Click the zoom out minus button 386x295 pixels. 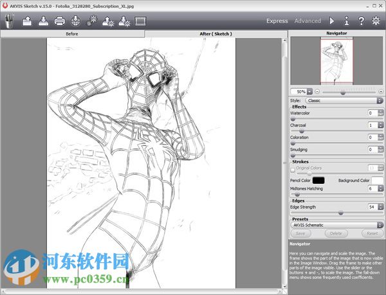[317, 92]
